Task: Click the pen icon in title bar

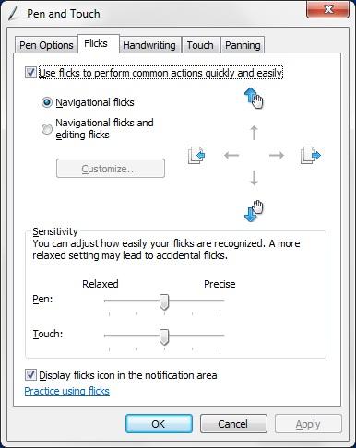Action: [x=14, y=14]
